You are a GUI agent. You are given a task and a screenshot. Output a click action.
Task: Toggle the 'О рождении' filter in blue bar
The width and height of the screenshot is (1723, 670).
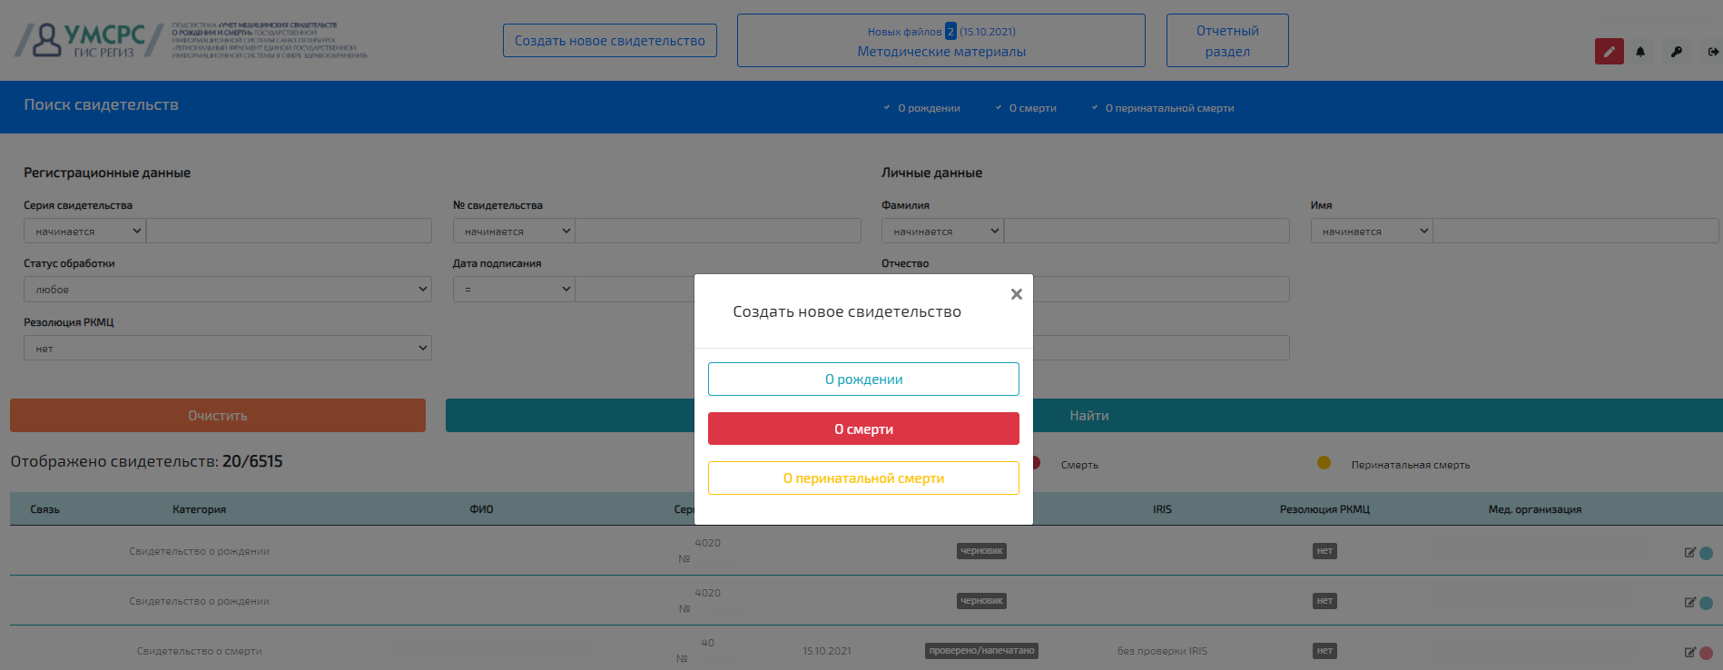[921, 108]
